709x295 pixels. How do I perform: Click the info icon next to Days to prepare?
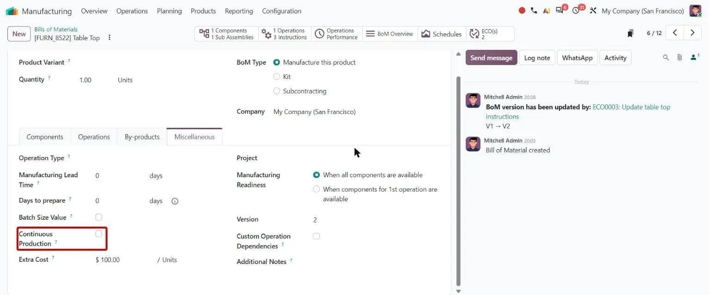(x=175, y=201)
